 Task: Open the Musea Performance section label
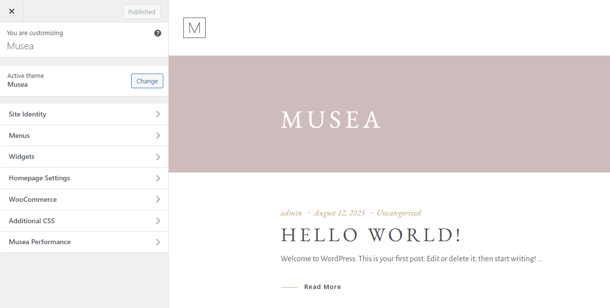pos(39,242)
